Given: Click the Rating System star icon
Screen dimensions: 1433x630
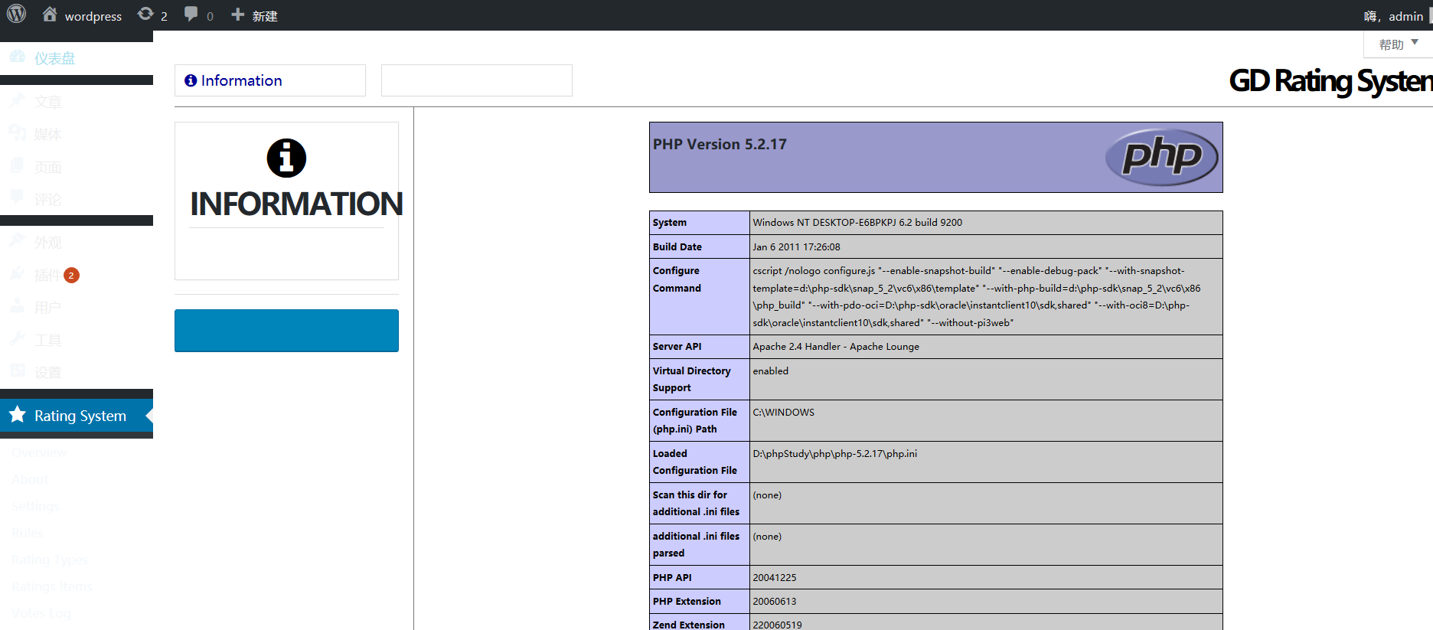Looking at the screenshot, I should pyautogui.click(x=18, y=415).
